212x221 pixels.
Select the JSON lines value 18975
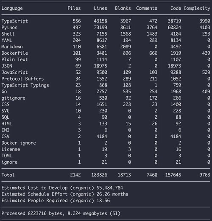click(100, 66)
